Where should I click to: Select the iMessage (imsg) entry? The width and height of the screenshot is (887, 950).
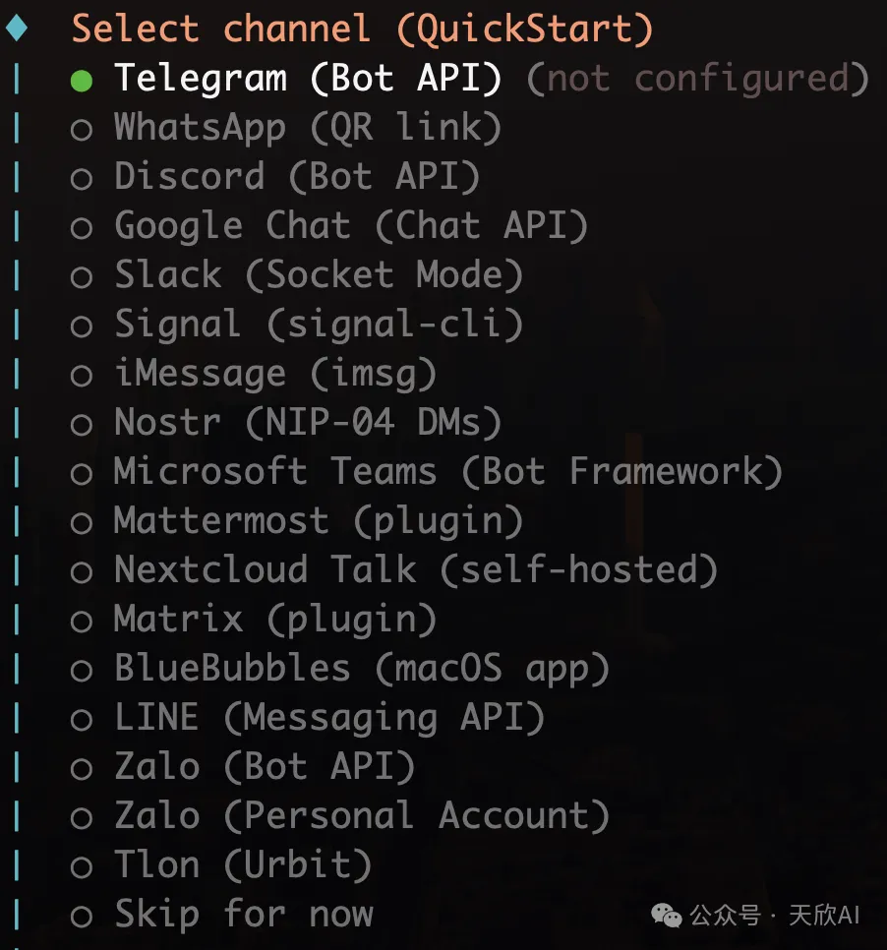[274, 374]
